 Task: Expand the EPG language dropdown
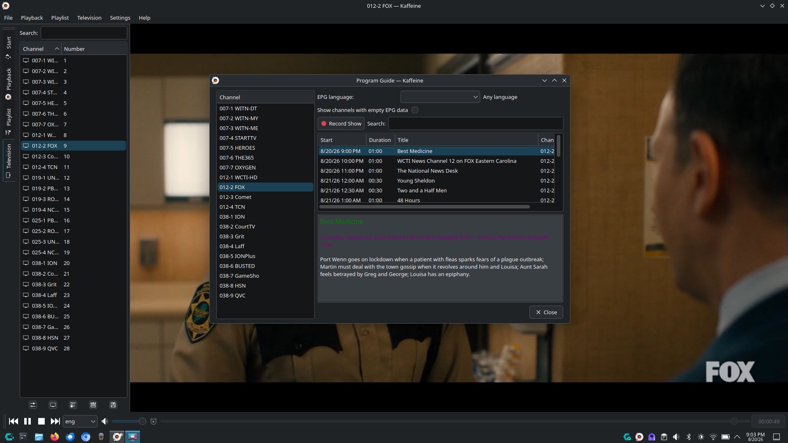point(440,97)
